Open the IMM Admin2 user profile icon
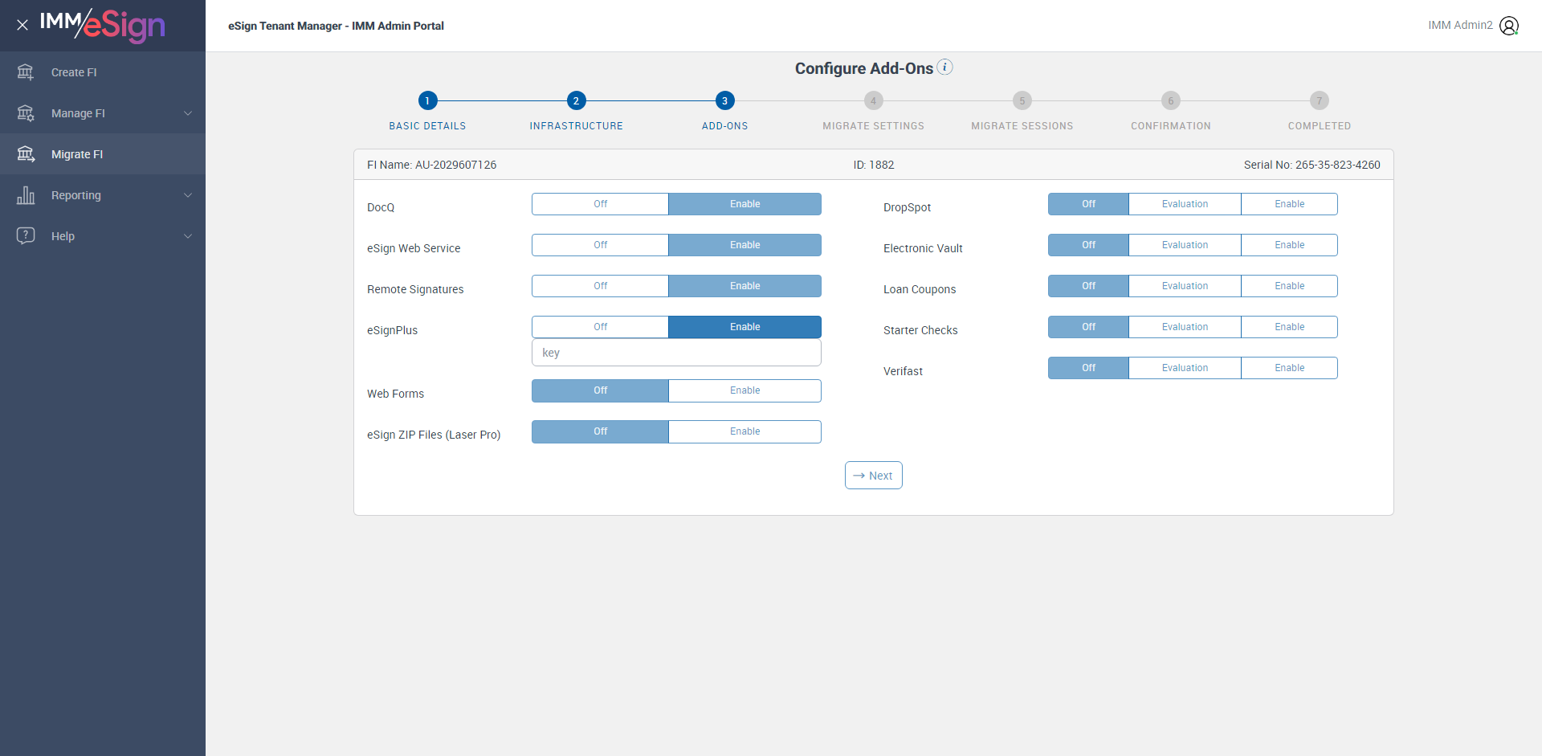 point(1509,26)
